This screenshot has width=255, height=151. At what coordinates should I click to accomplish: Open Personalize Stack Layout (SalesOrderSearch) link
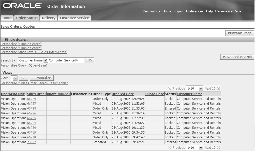pos(34,52)
